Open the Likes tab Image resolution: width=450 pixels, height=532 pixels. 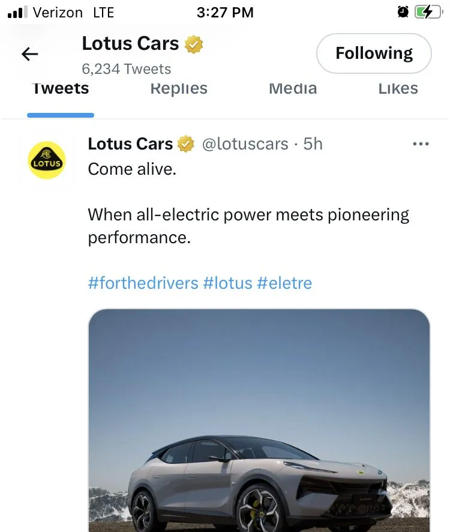(398, 89)
